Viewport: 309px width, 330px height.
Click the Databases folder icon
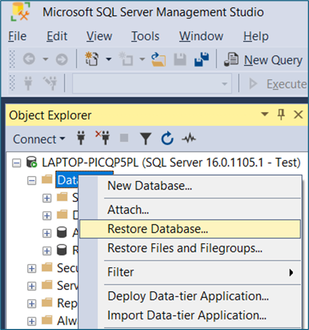pyautogui.click(x=47, y=180)
